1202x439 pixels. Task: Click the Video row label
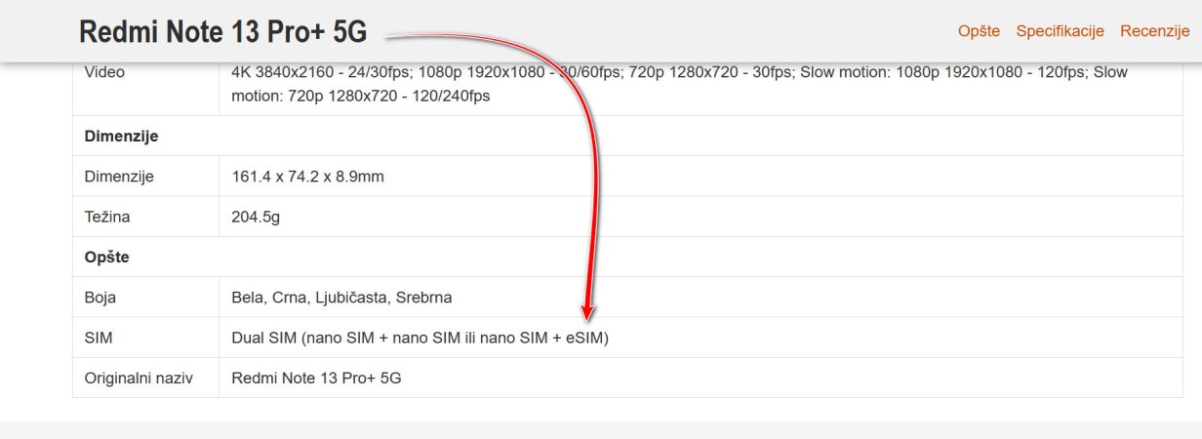(x=105, y=72)
